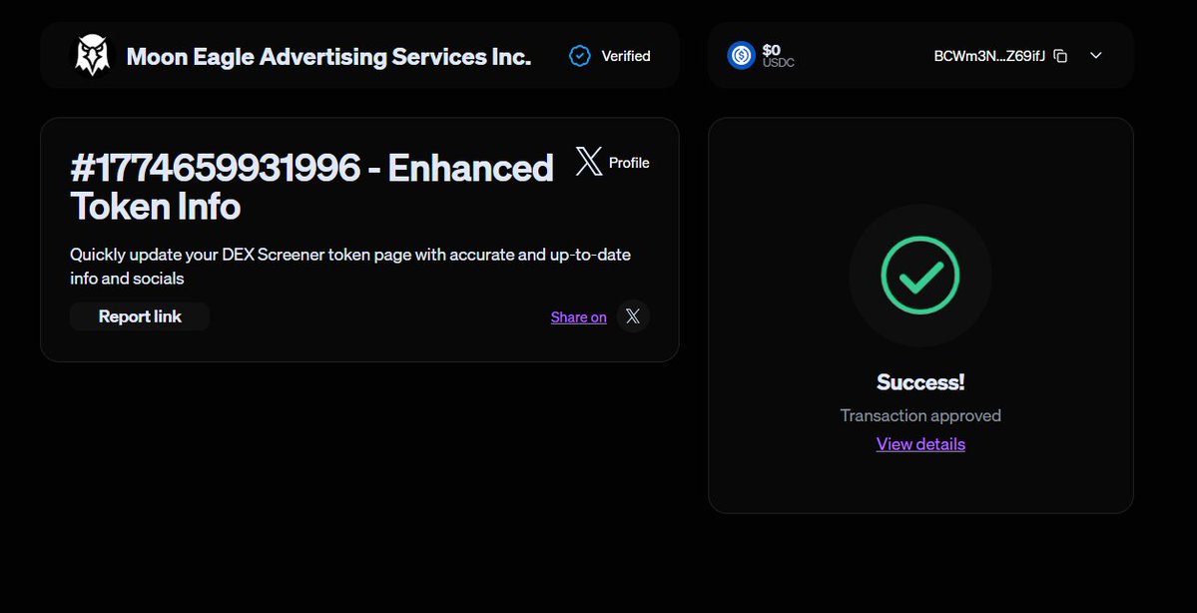
Task: Click the BCWm3N...Z69ifJ address text
Action: pyautogui.click(x=989, y=56)
